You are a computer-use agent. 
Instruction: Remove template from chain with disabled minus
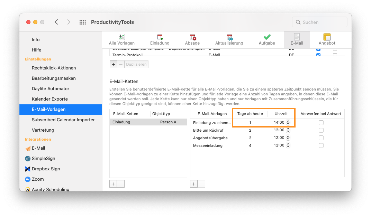click(x=201, y=184)
